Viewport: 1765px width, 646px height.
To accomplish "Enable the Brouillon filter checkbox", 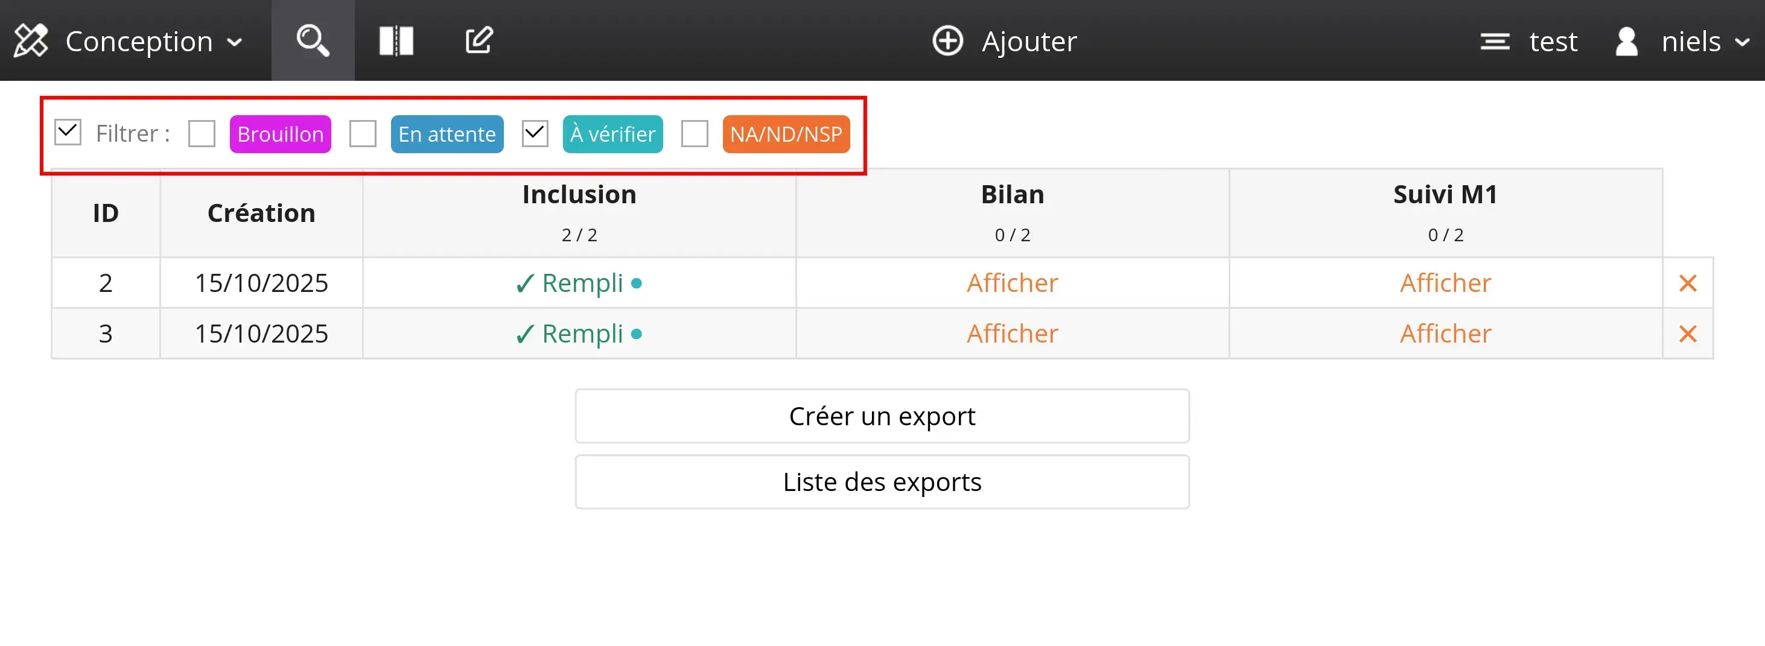I will pos(202,133).
